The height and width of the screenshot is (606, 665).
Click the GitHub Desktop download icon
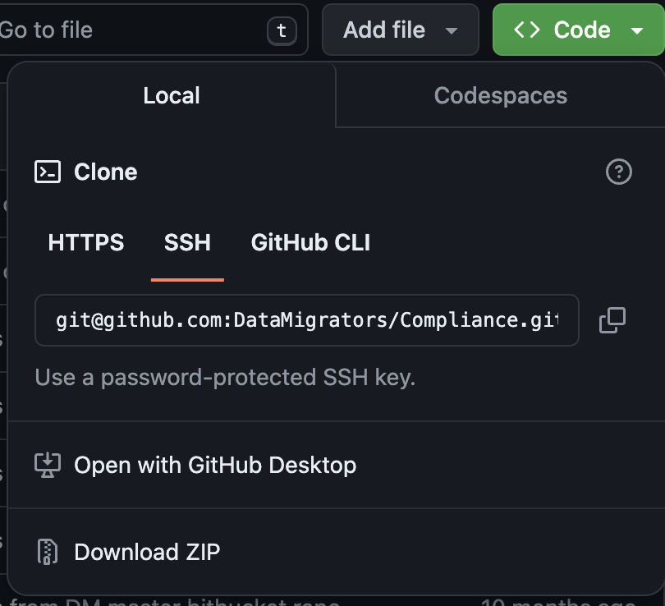(48, 465)
